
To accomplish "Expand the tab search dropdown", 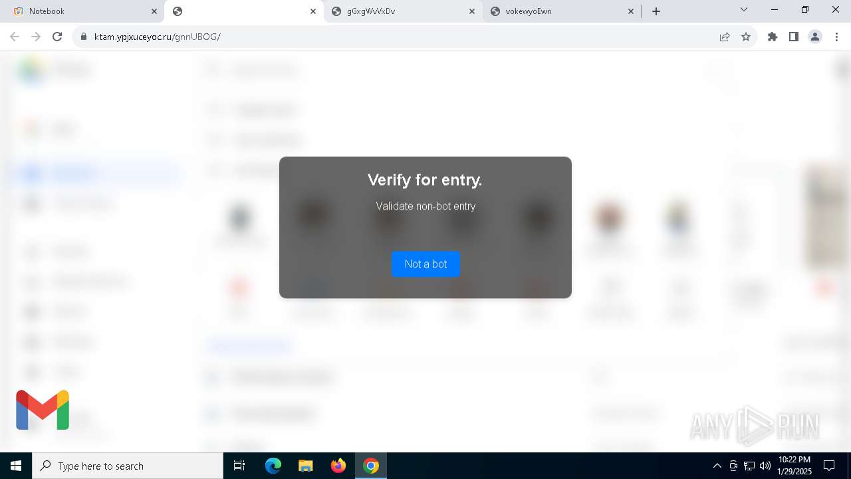I will pyautogui.click(x=744, y=10).
